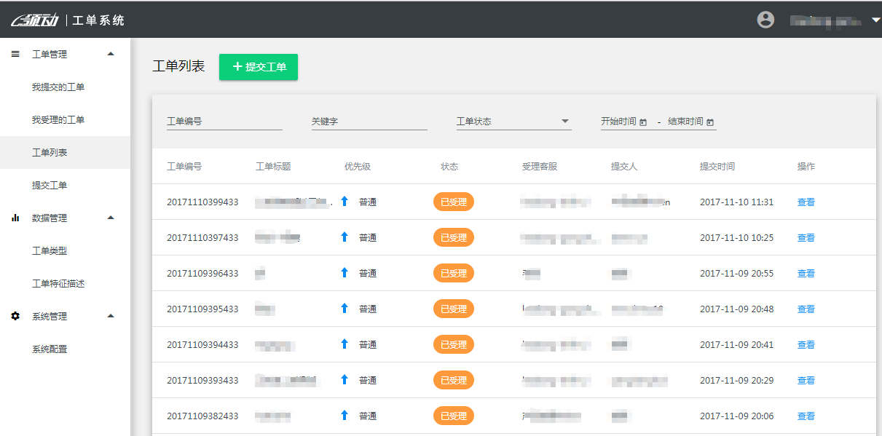The height and width of the screenshot is (436, 882).
Task: Click the 工单管理 list icon in sidebar
Action: 15,54
